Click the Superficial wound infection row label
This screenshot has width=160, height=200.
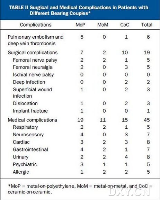tap(33, 93)
